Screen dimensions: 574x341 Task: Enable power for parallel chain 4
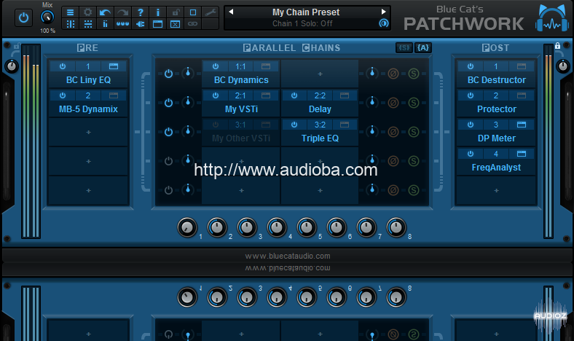168,161
